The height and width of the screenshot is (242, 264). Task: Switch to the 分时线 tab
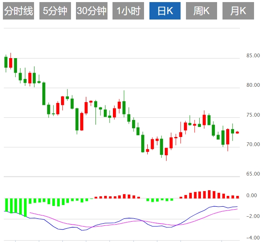(18, 11)
